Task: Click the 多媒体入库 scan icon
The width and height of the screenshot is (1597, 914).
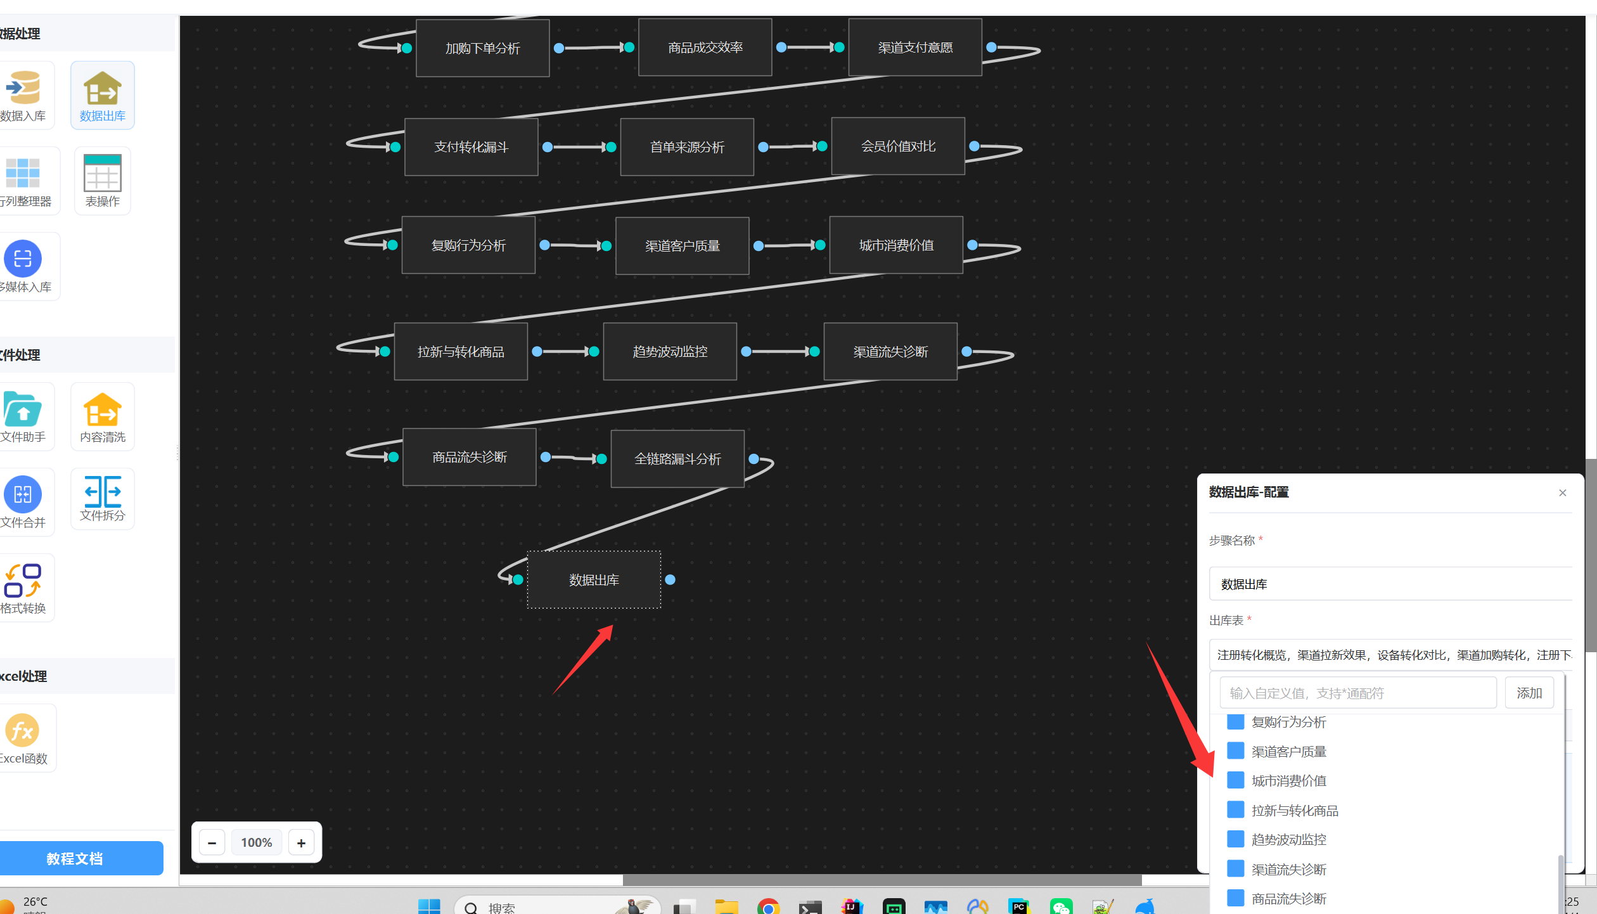Action: pyautogui.click(x=23, y=259)
